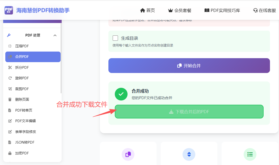Click the 生成目录 label text
This screenshot has height=165, width=279.
tap(130, 38)
